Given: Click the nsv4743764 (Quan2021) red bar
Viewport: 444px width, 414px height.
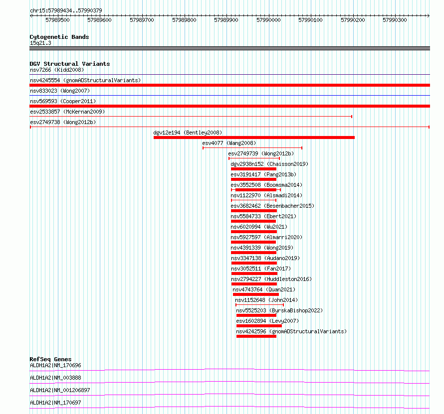Looking at the screenshot, I should [x=256, y=294].
